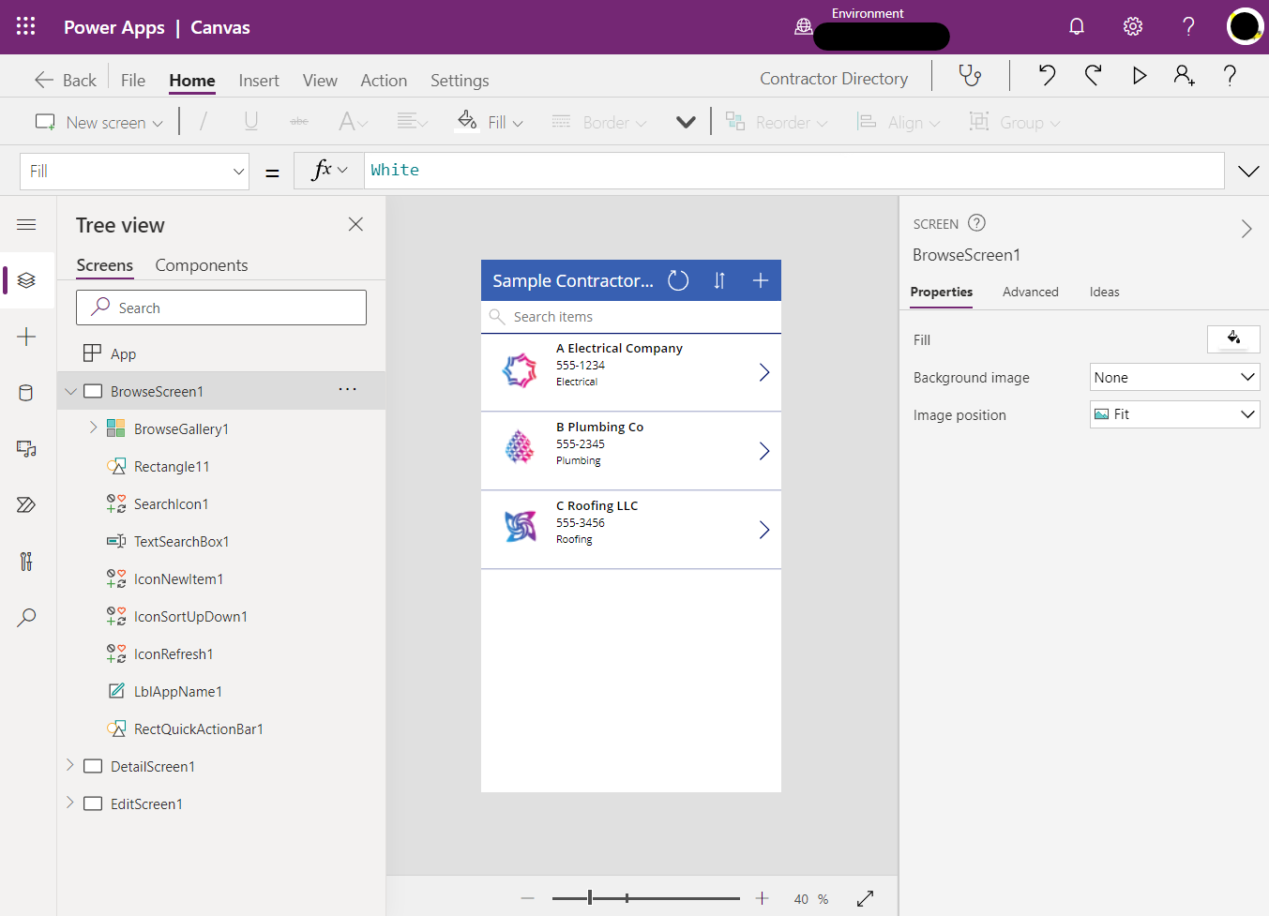Run the App checker stethoscope icon
Viewport: 1269px width, 916px height.
970,75
